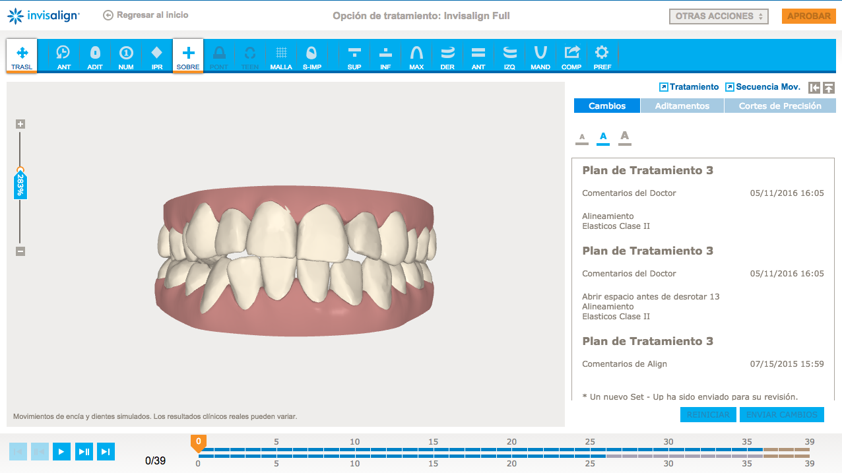Open the PREF preferences gear
842x473 pixels.
click(x=602, y=56)
